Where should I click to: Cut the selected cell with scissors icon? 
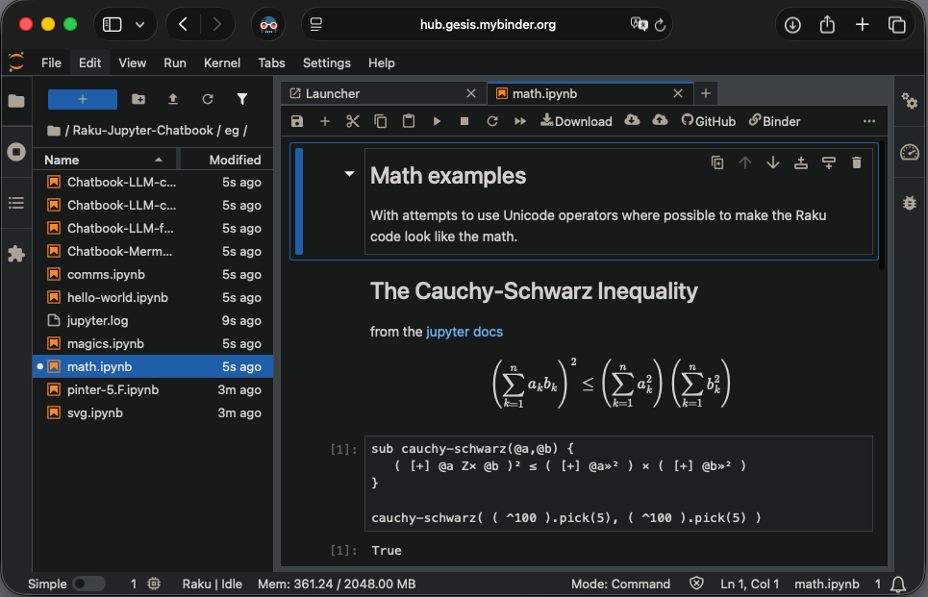pyautogui.click(x=352, y=121)
